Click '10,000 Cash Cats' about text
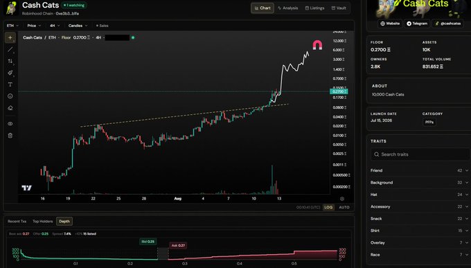Screen dimensions: 471x268 (x=388, y=94)
